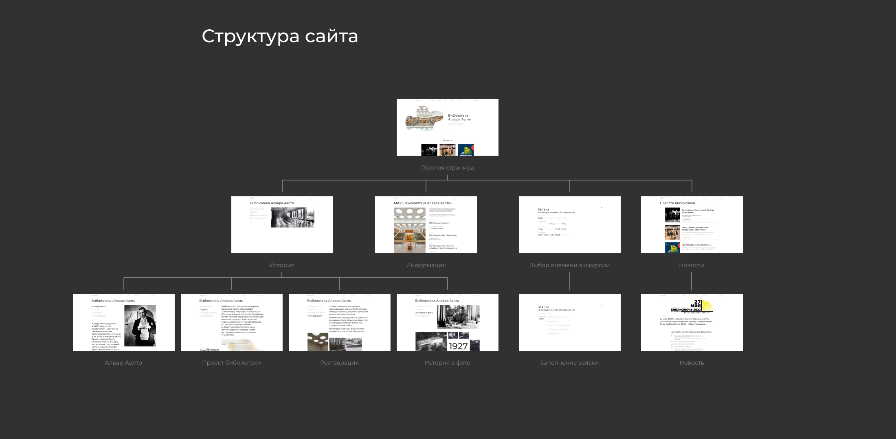Click yellow Библионочь 2022 banner in news page

[692, 306]
